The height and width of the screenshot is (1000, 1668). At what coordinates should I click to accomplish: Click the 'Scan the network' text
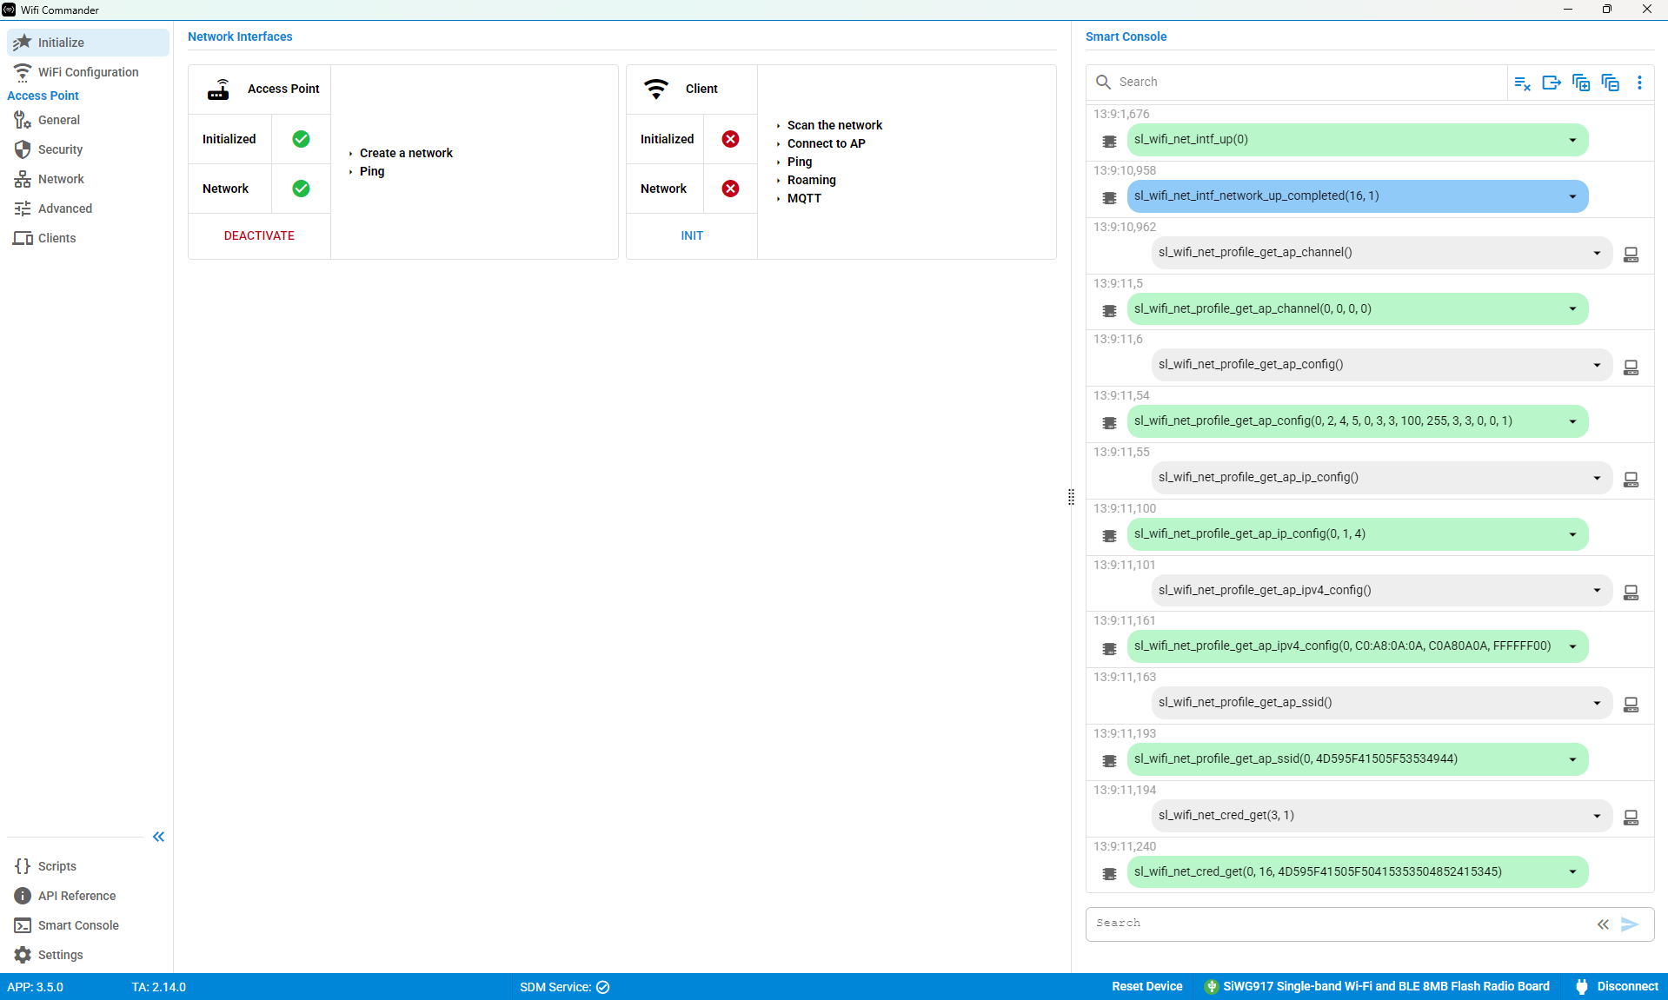click(x=834, y=125)
